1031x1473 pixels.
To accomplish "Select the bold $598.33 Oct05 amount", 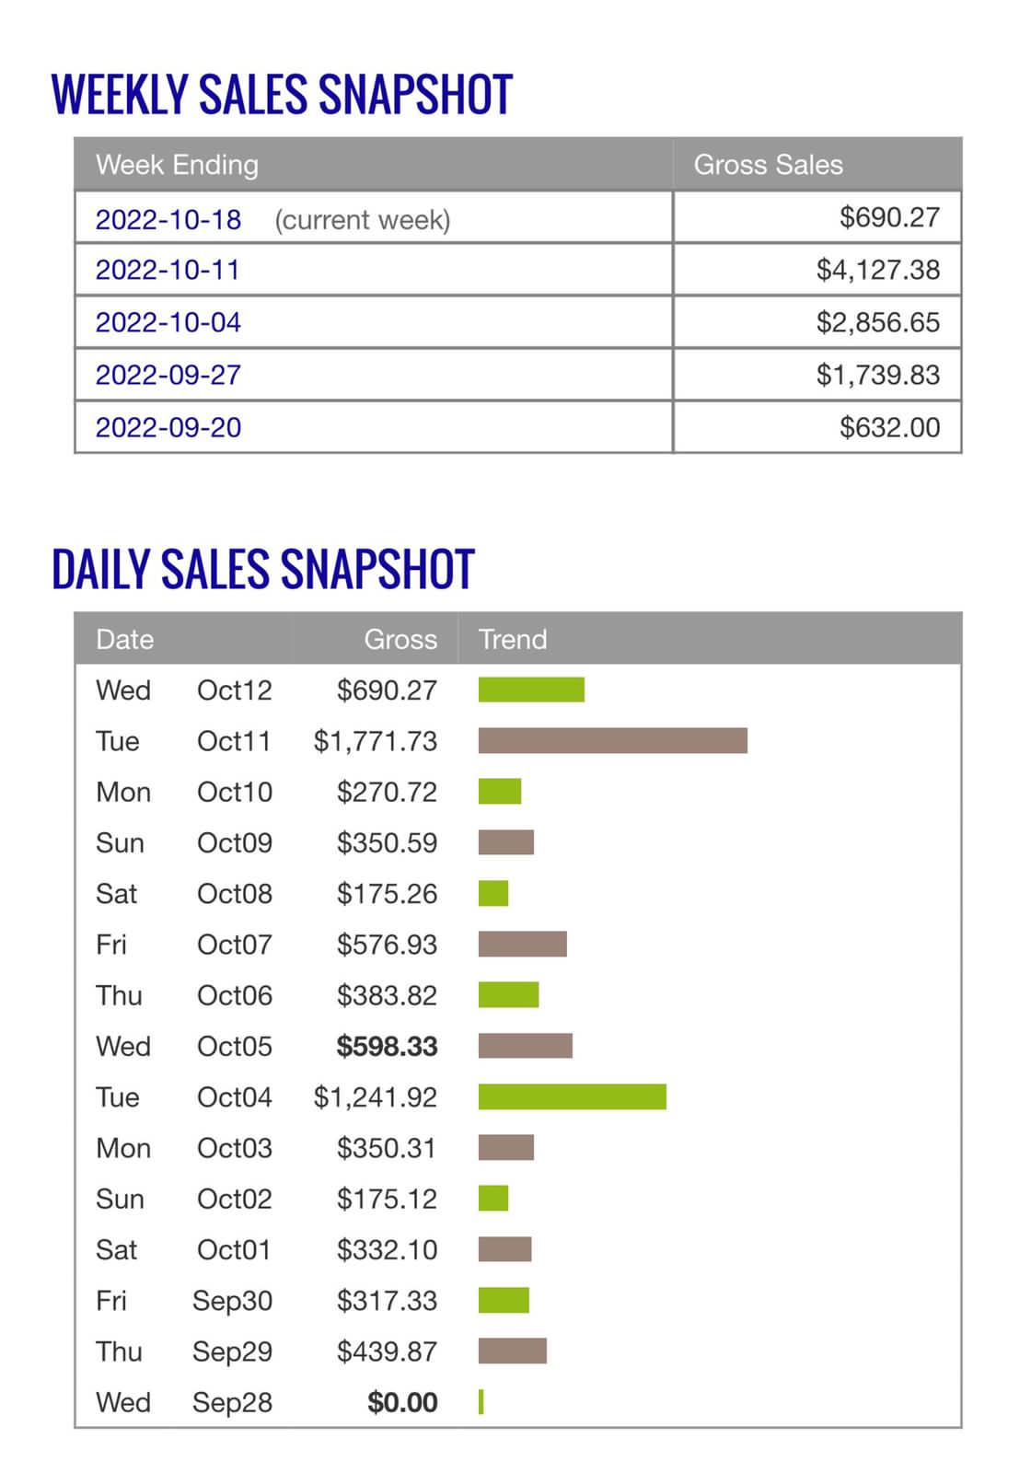I will 387,1047.
